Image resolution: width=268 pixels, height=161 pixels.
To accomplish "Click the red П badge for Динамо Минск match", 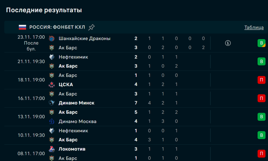I will 261,98.
